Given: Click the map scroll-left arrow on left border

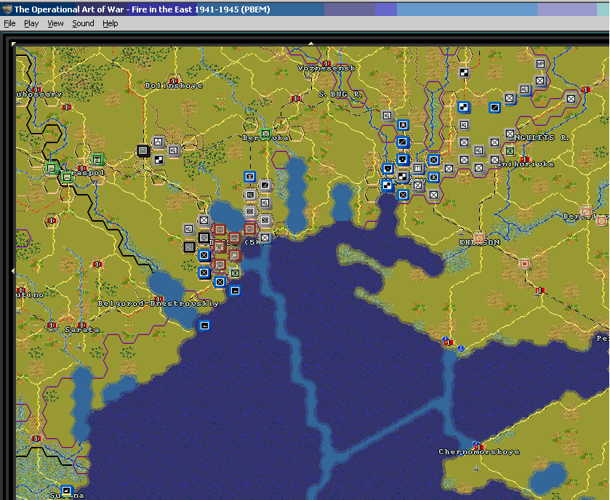Looking at the screenshot, I should point(13,270).
